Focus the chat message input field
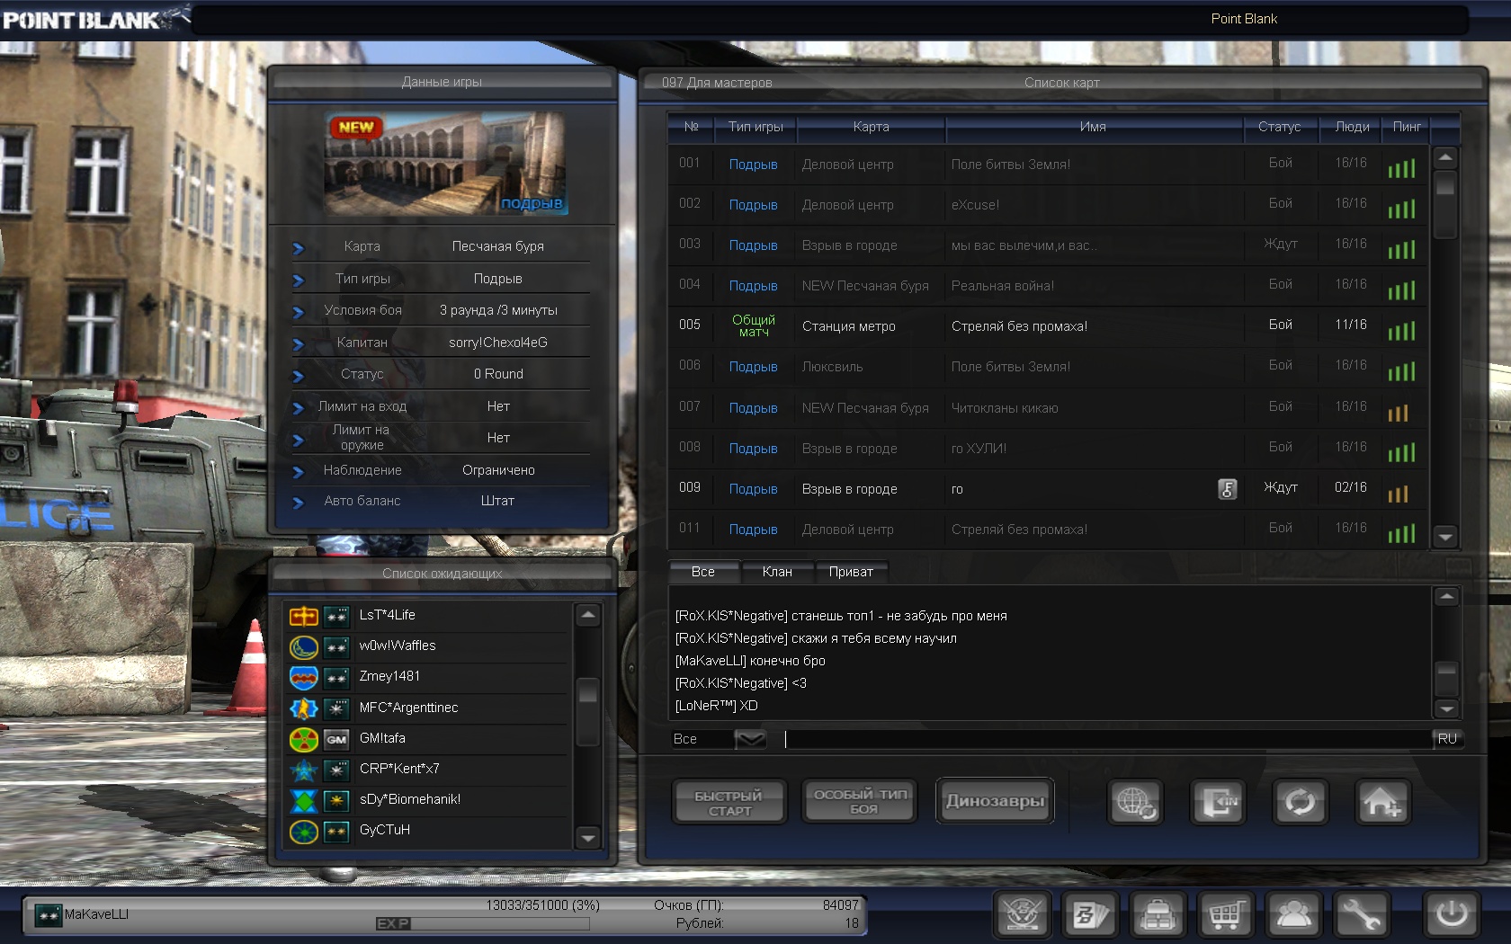This screenshot has width=1511, height=944. [x=1106, y=739]
